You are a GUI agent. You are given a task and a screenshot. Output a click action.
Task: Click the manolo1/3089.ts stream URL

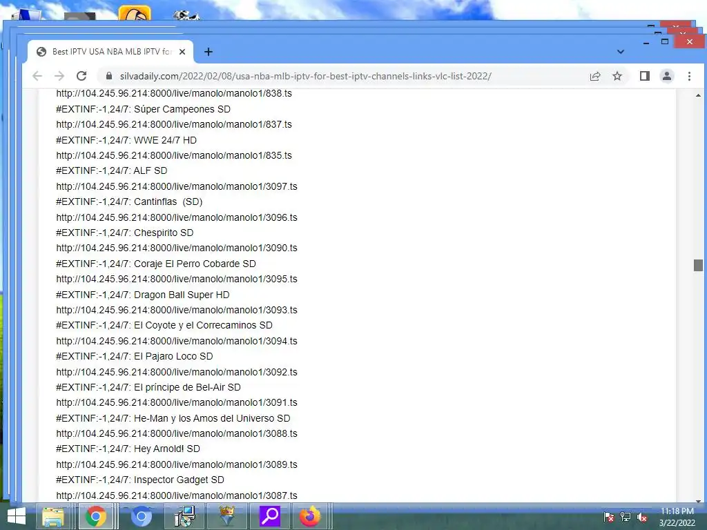point(177,464)
